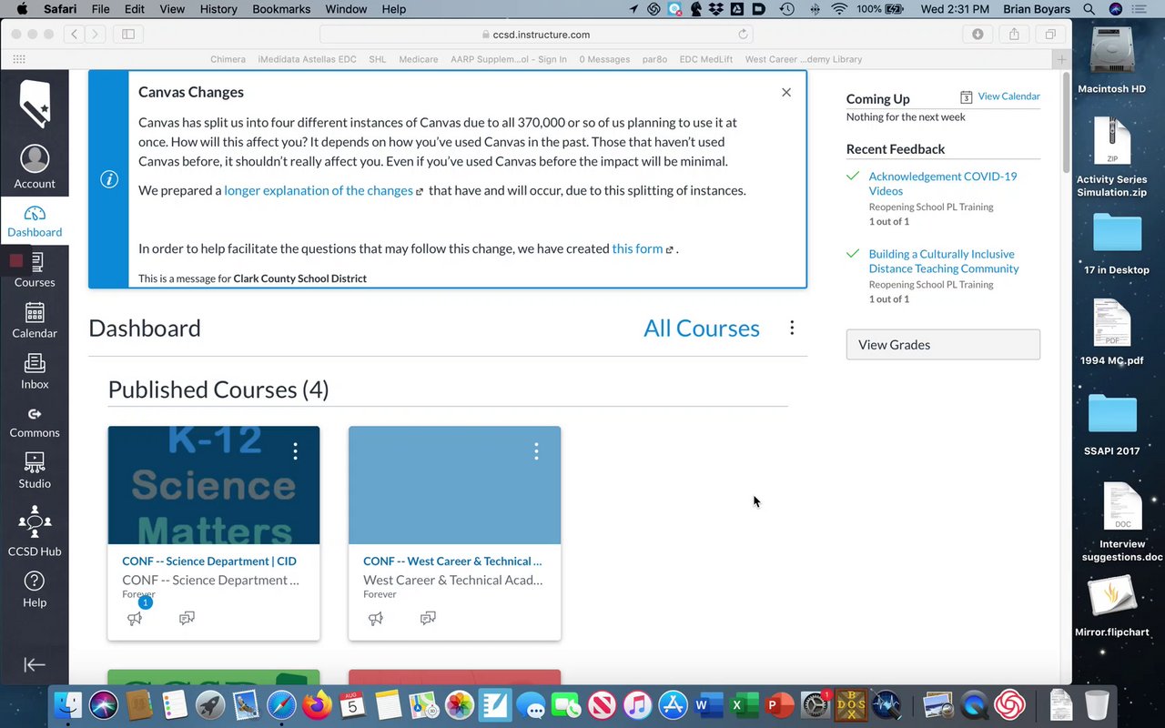Open the View menu

coord(172,9)
